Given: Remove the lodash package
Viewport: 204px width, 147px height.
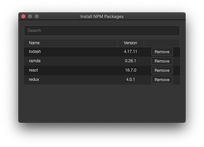Looking at the screenshot, I should pyautogui.click(x=162, y=52).
